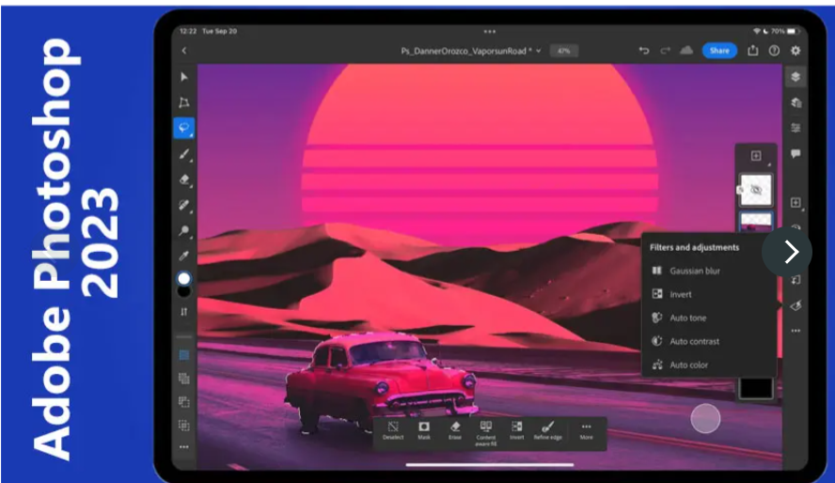Select the Transform tool
The height and width of the screenshot is (483, 835).
click(x=184, y=102)
